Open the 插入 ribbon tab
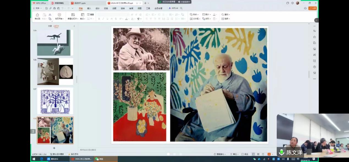The height and width of the screenshot is (162, 349). (x=89, y=8)
